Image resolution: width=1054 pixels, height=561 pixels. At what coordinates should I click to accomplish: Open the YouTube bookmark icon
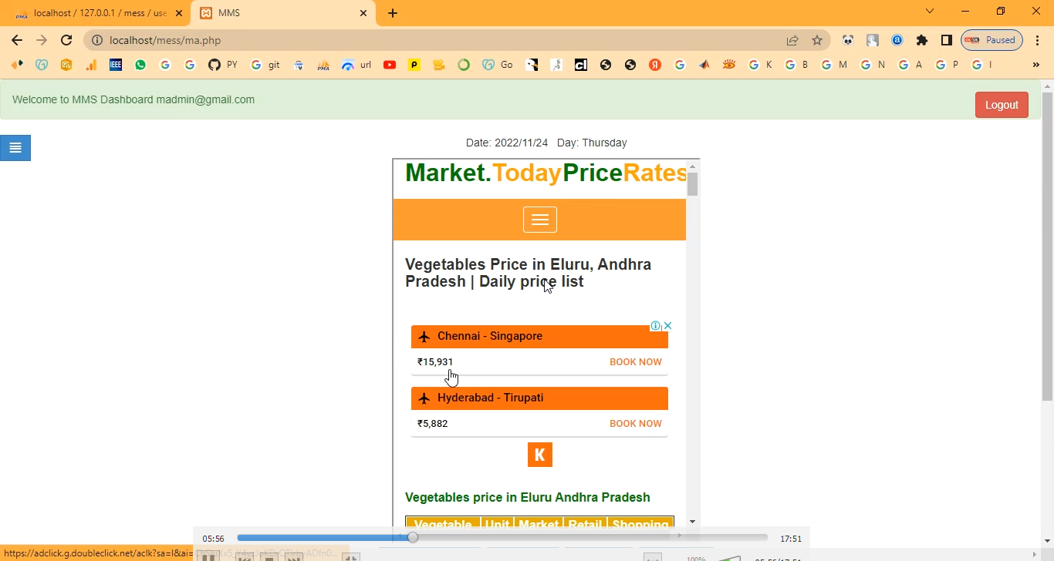[390, 66]
